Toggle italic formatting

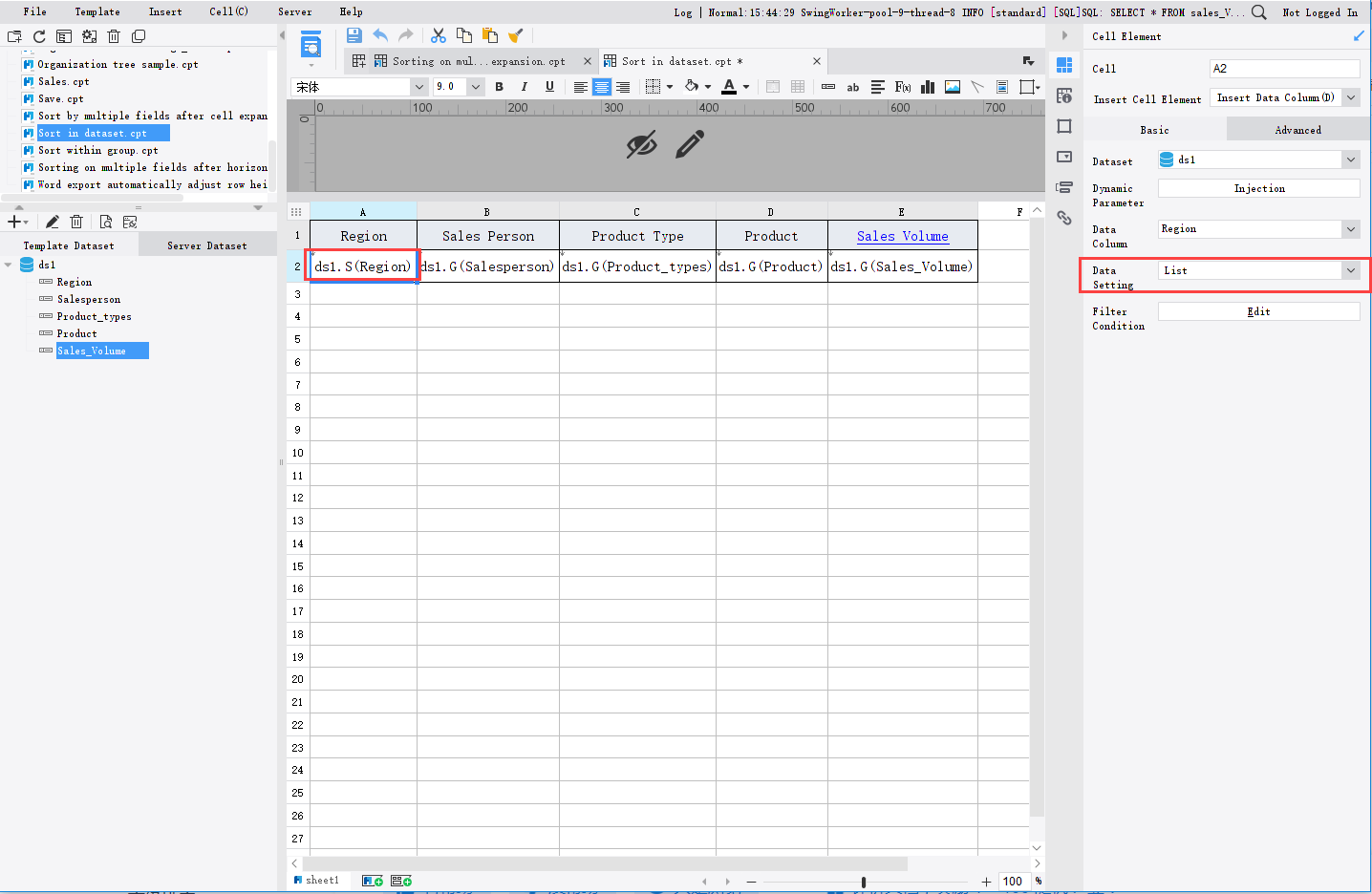tap(524, 87)
